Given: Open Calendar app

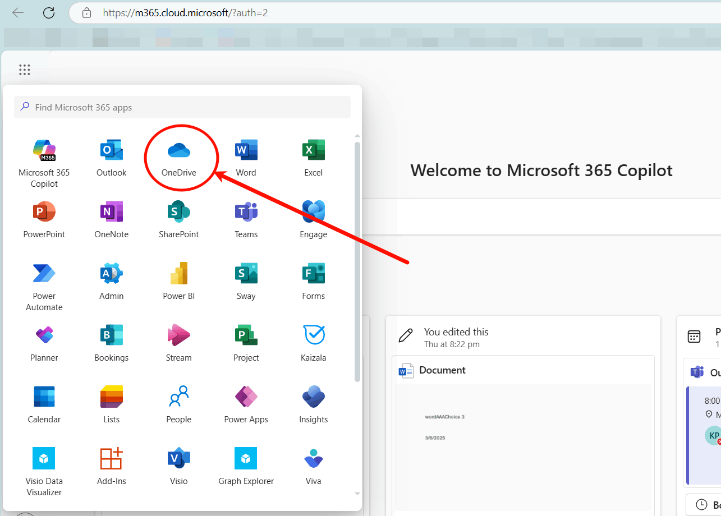Looking at the screenshot, I should [x=44, y=404].
